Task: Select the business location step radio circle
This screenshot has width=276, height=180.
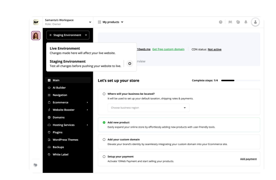Action: (x=104, y=94)
